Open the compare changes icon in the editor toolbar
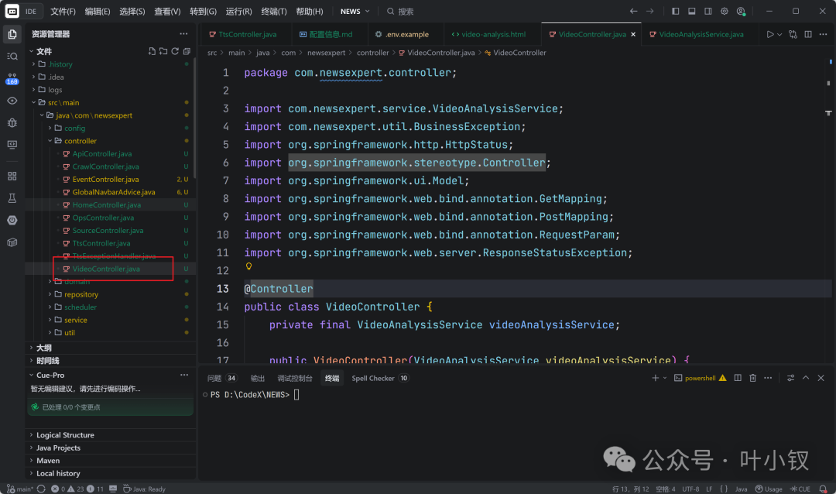 coord(793,34)
